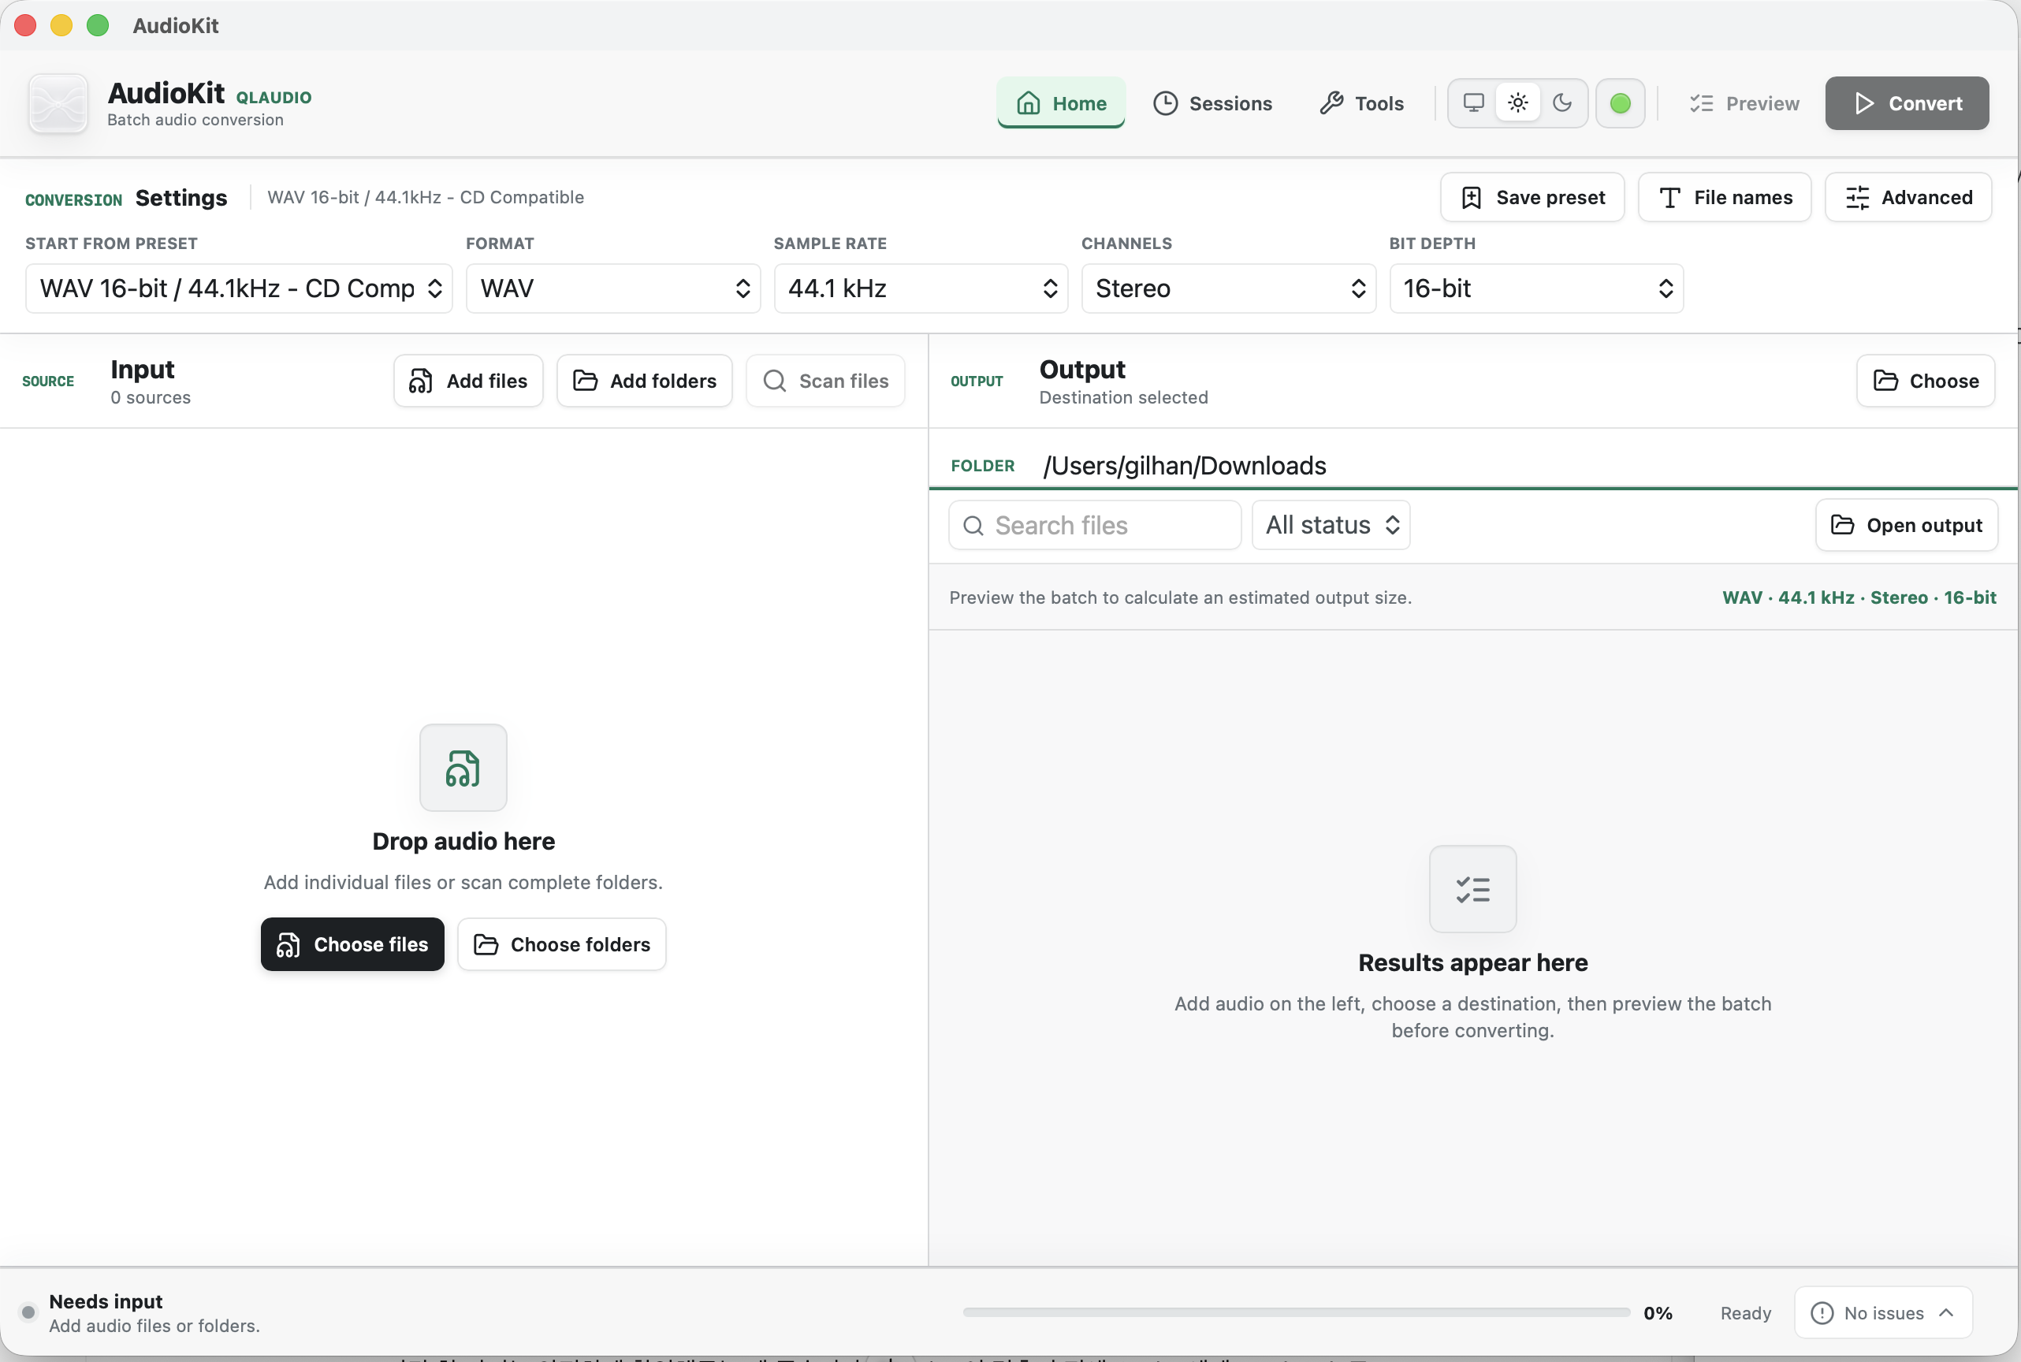The width and height of the screenshot is (2021, 1362).
Task: Click Scan files button
Action: [826, 381]
